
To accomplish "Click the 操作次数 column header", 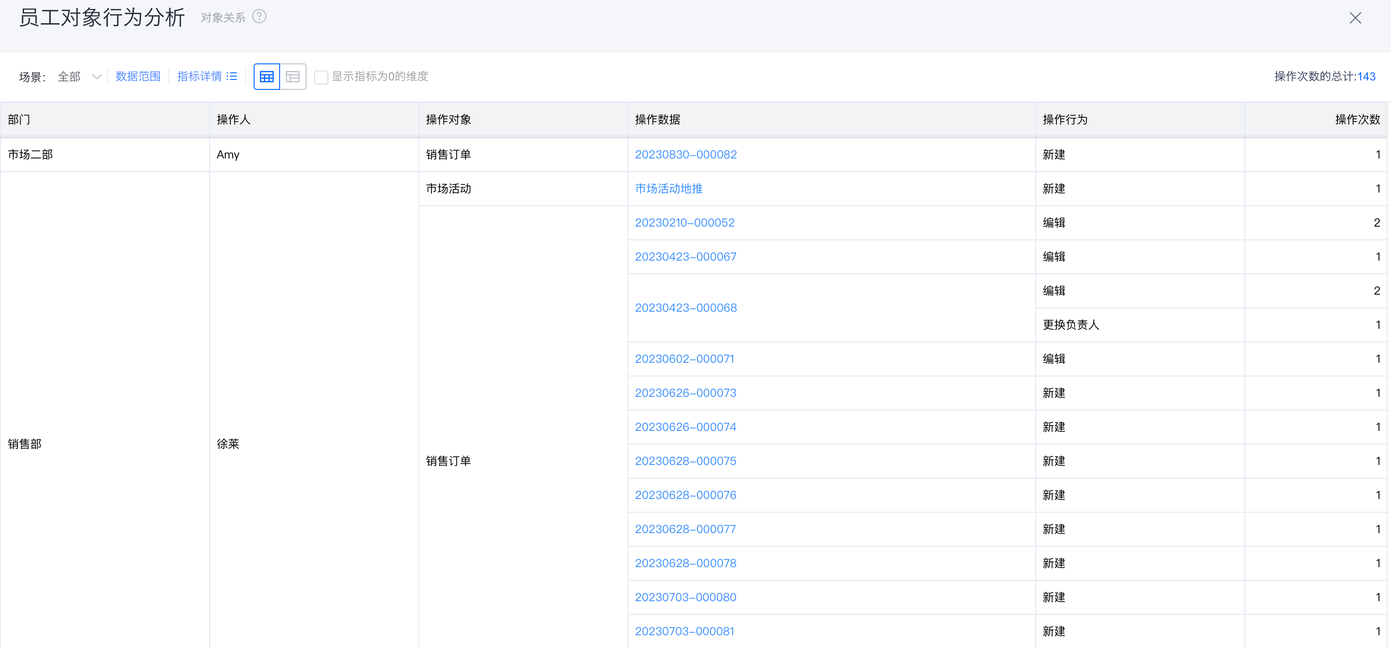I will tap(1357, 119).
